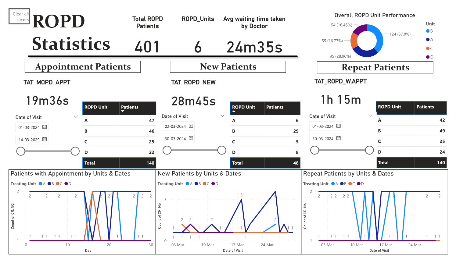Click left handle of Appointment date slider
Image resolution: width=456 pixels, height=263 pixels.
pos(21,151)
